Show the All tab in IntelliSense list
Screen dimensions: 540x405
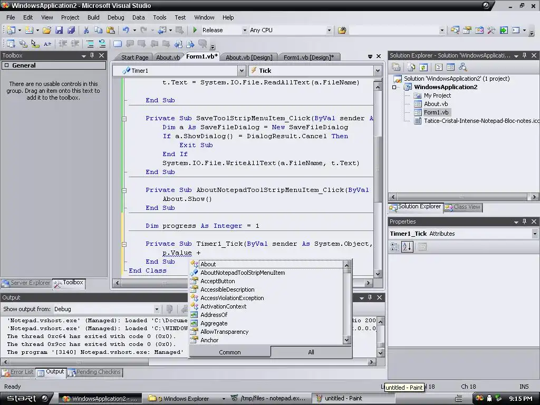311,352
